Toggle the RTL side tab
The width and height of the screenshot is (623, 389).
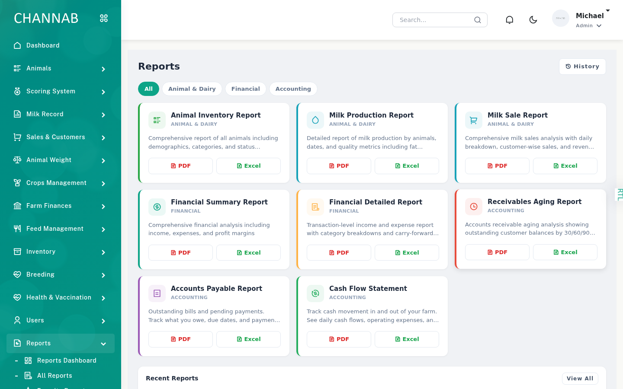point(620,194)
